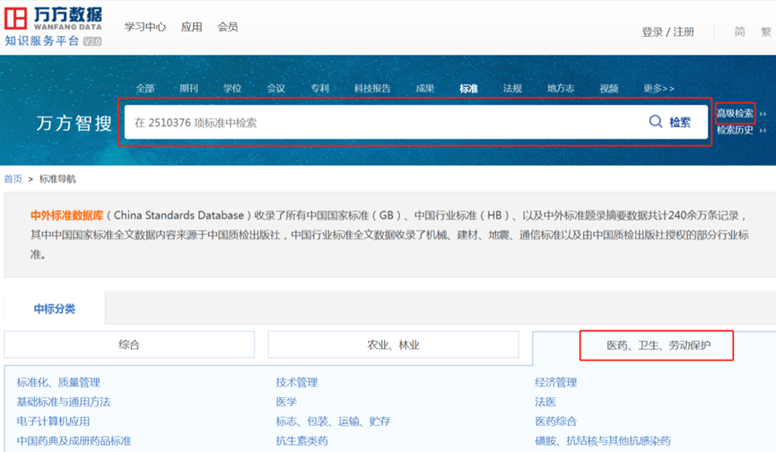Select the 农业、林业 category tab

click(x=394, y=344)
